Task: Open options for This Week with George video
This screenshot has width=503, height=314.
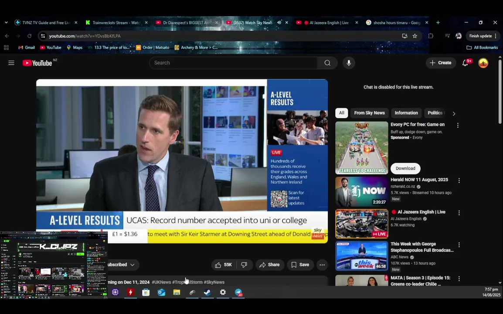Action: coord(459,245)
